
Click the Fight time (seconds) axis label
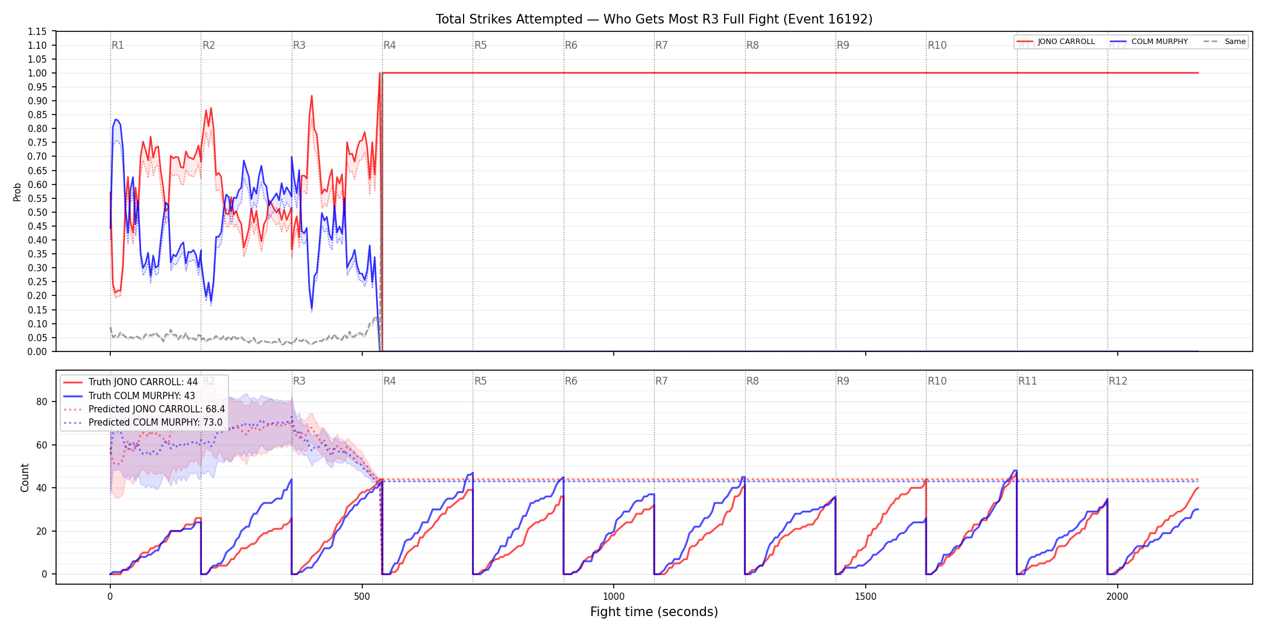654,612
